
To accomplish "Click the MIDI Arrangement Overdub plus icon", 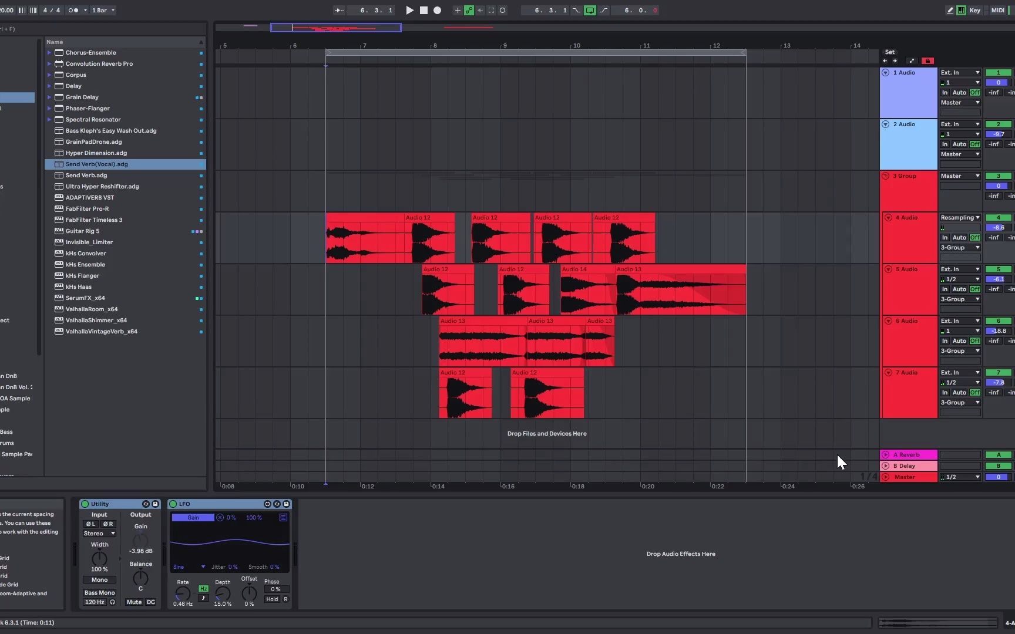I will pyautogui.click(x=458, y=10).
